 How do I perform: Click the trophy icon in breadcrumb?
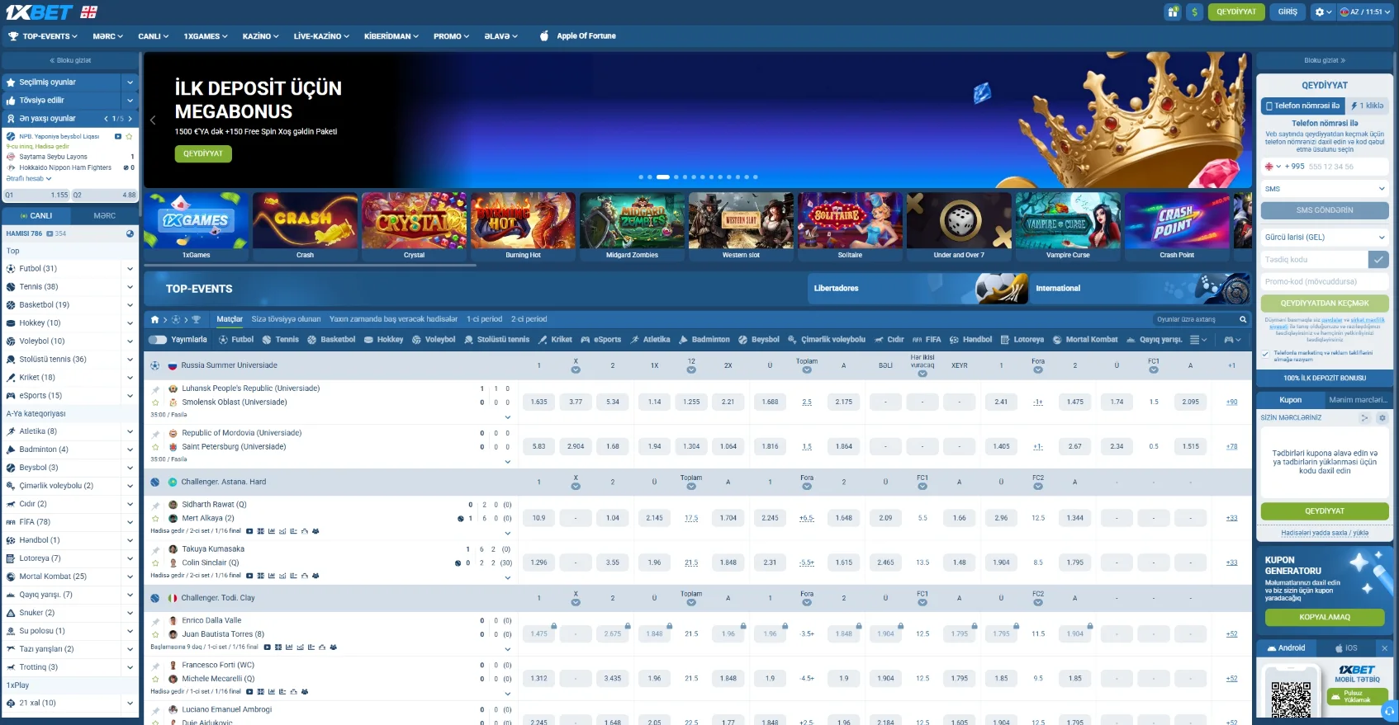[197, 319]
